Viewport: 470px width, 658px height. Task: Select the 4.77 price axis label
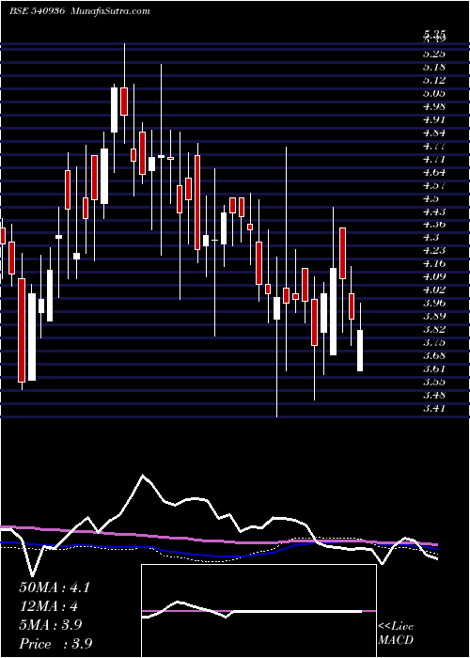[x=434, y=146]
